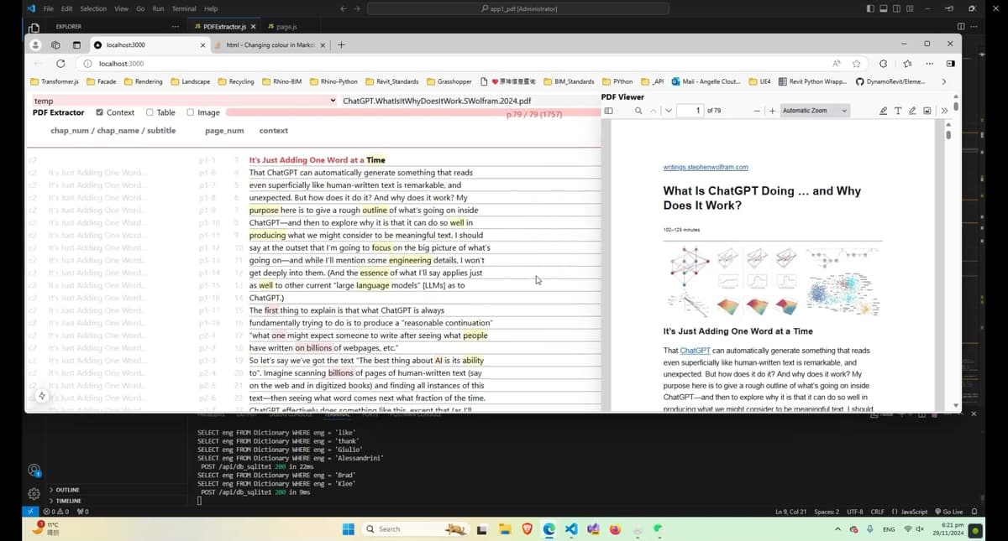This screenshot has width=1008, height=541.
Task: Click the PDF page number field
Action: [690, 111]
